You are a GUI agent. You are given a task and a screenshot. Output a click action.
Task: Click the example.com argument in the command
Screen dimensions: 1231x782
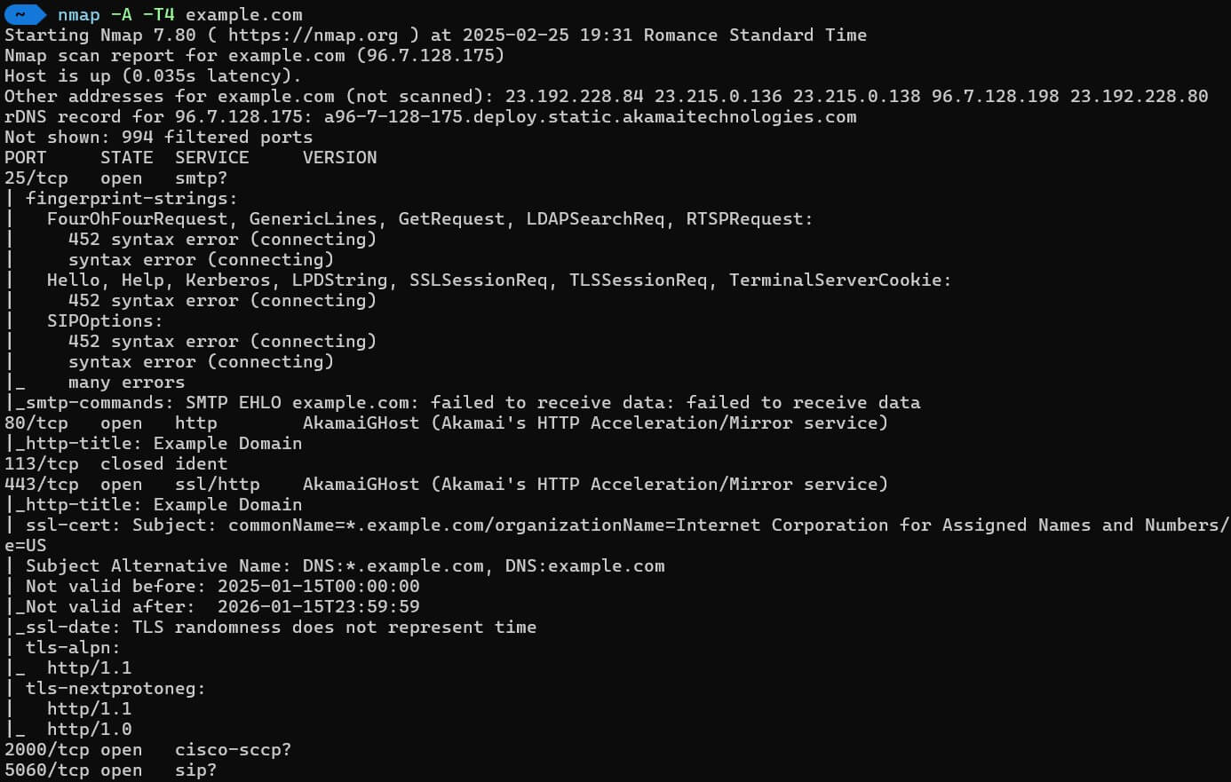(244, 14)
